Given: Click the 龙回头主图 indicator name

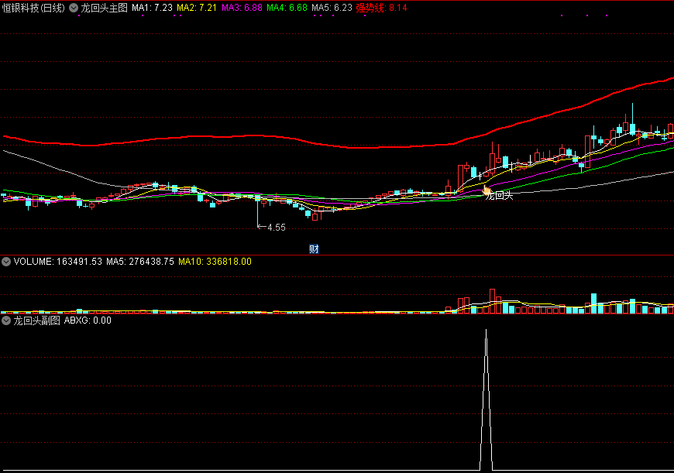Looking at the screenshot, I should [104, 8].
